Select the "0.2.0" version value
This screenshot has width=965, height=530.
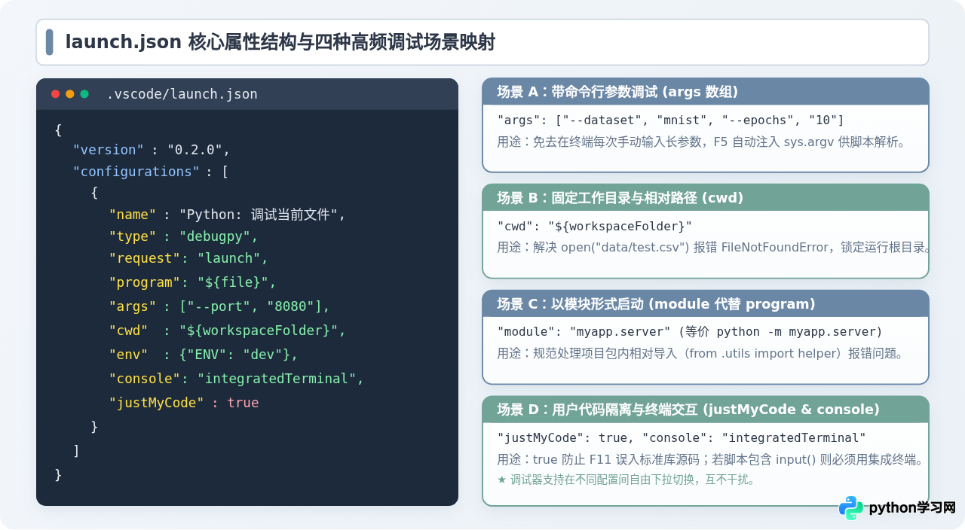click(x=195, y=150)
